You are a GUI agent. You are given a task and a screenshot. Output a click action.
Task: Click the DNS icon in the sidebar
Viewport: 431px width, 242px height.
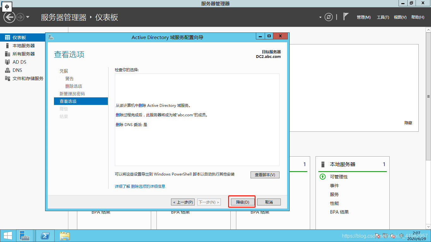click(x=8, y=70)
